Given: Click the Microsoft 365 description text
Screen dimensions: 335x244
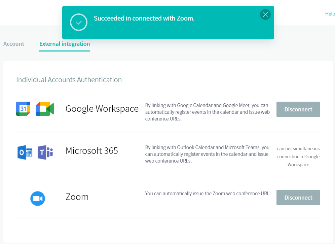Looking at the screenshot, I should (207, 154).
